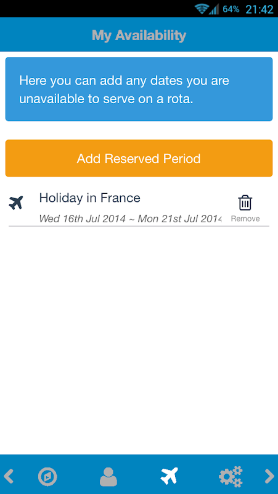Go to previous tabs with left chevron

9,477
